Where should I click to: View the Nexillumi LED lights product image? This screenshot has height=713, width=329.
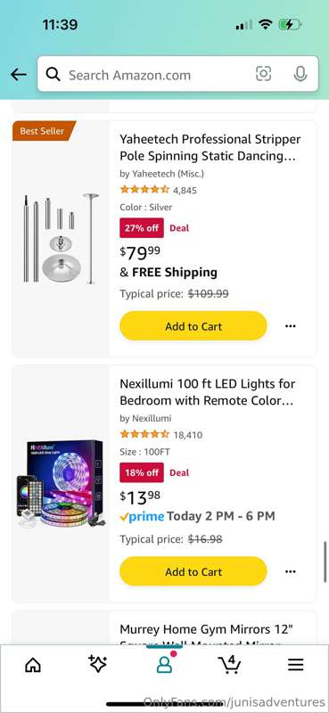tap(61, 484)
